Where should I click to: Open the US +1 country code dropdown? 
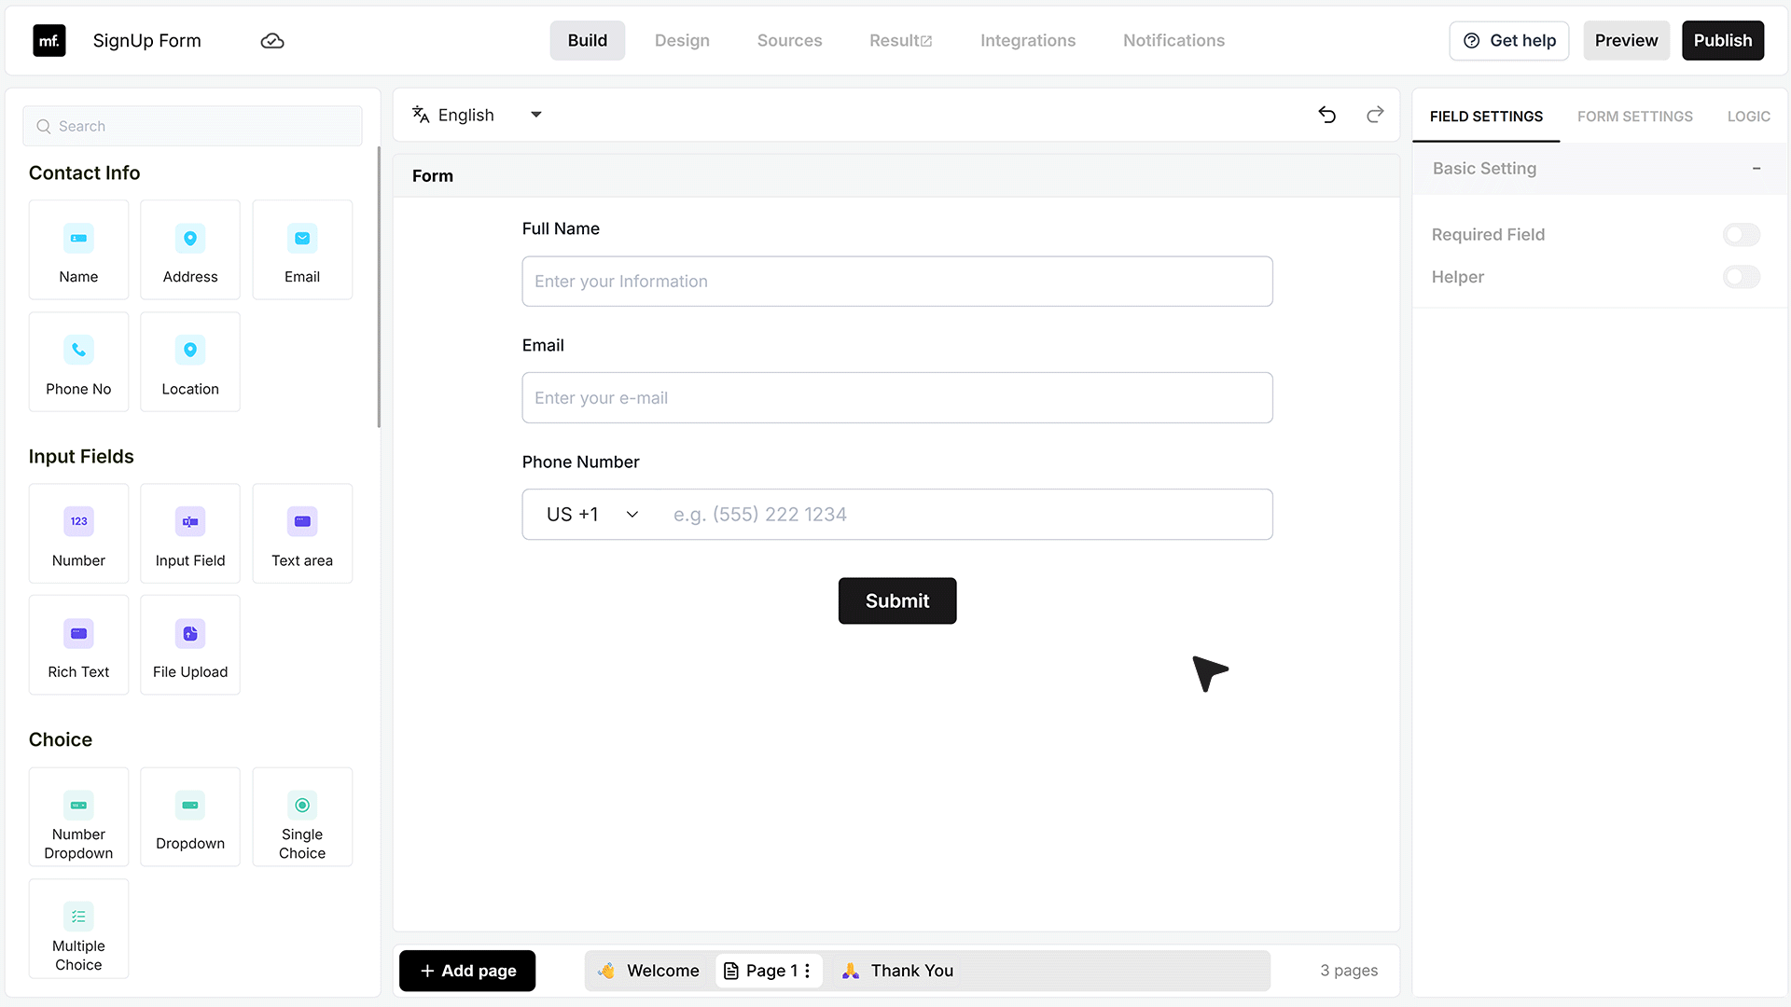tap(593, 515)
